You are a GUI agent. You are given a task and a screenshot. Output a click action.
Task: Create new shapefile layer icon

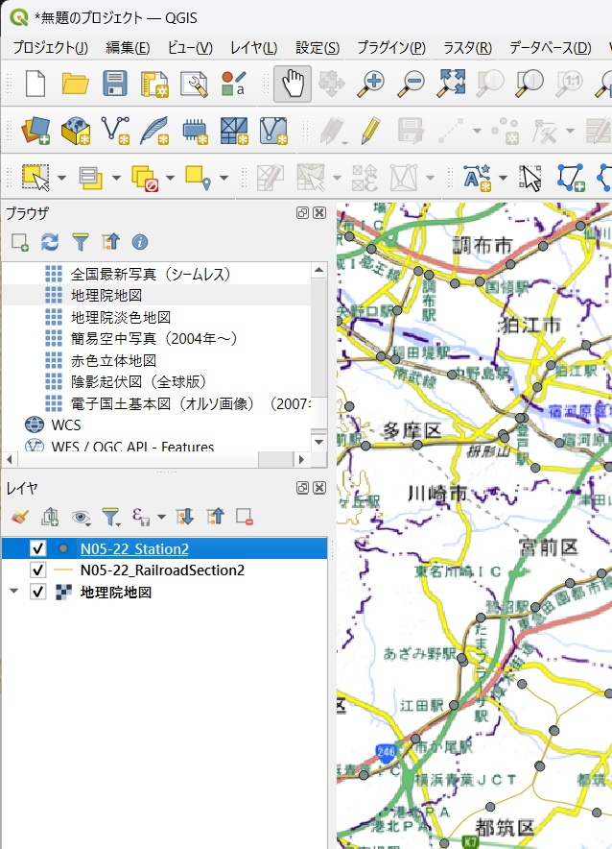115,131
